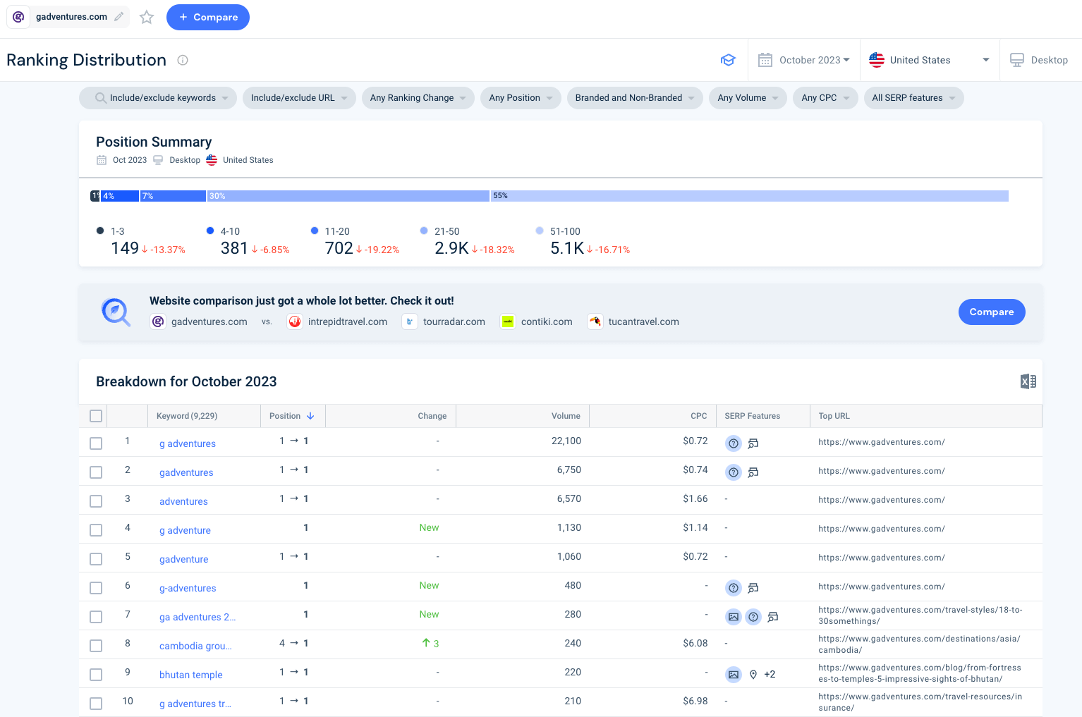Click the calendar icon beside October 2023
Viewport: 1082px width, 717px height.
pyautogui.click(x=765, y=60)
